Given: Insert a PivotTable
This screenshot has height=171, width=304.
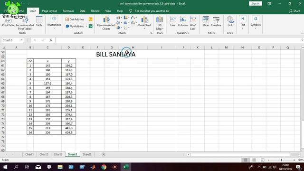Looking at the screenshot, I should coord(9,22).
